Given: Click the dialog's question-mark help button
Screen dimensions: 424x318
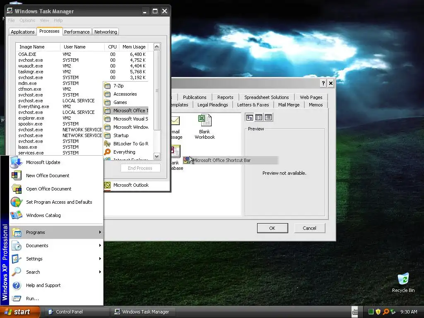Looking at the screenshot, I should (323, 83).
